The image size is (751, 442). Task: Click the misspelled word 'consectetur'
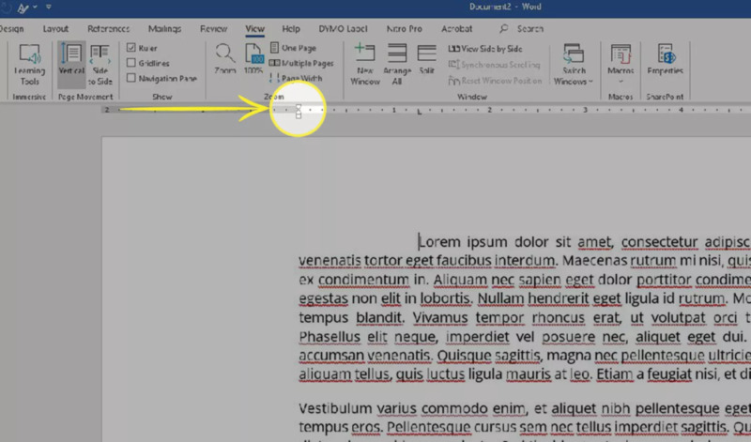[659, 242]
